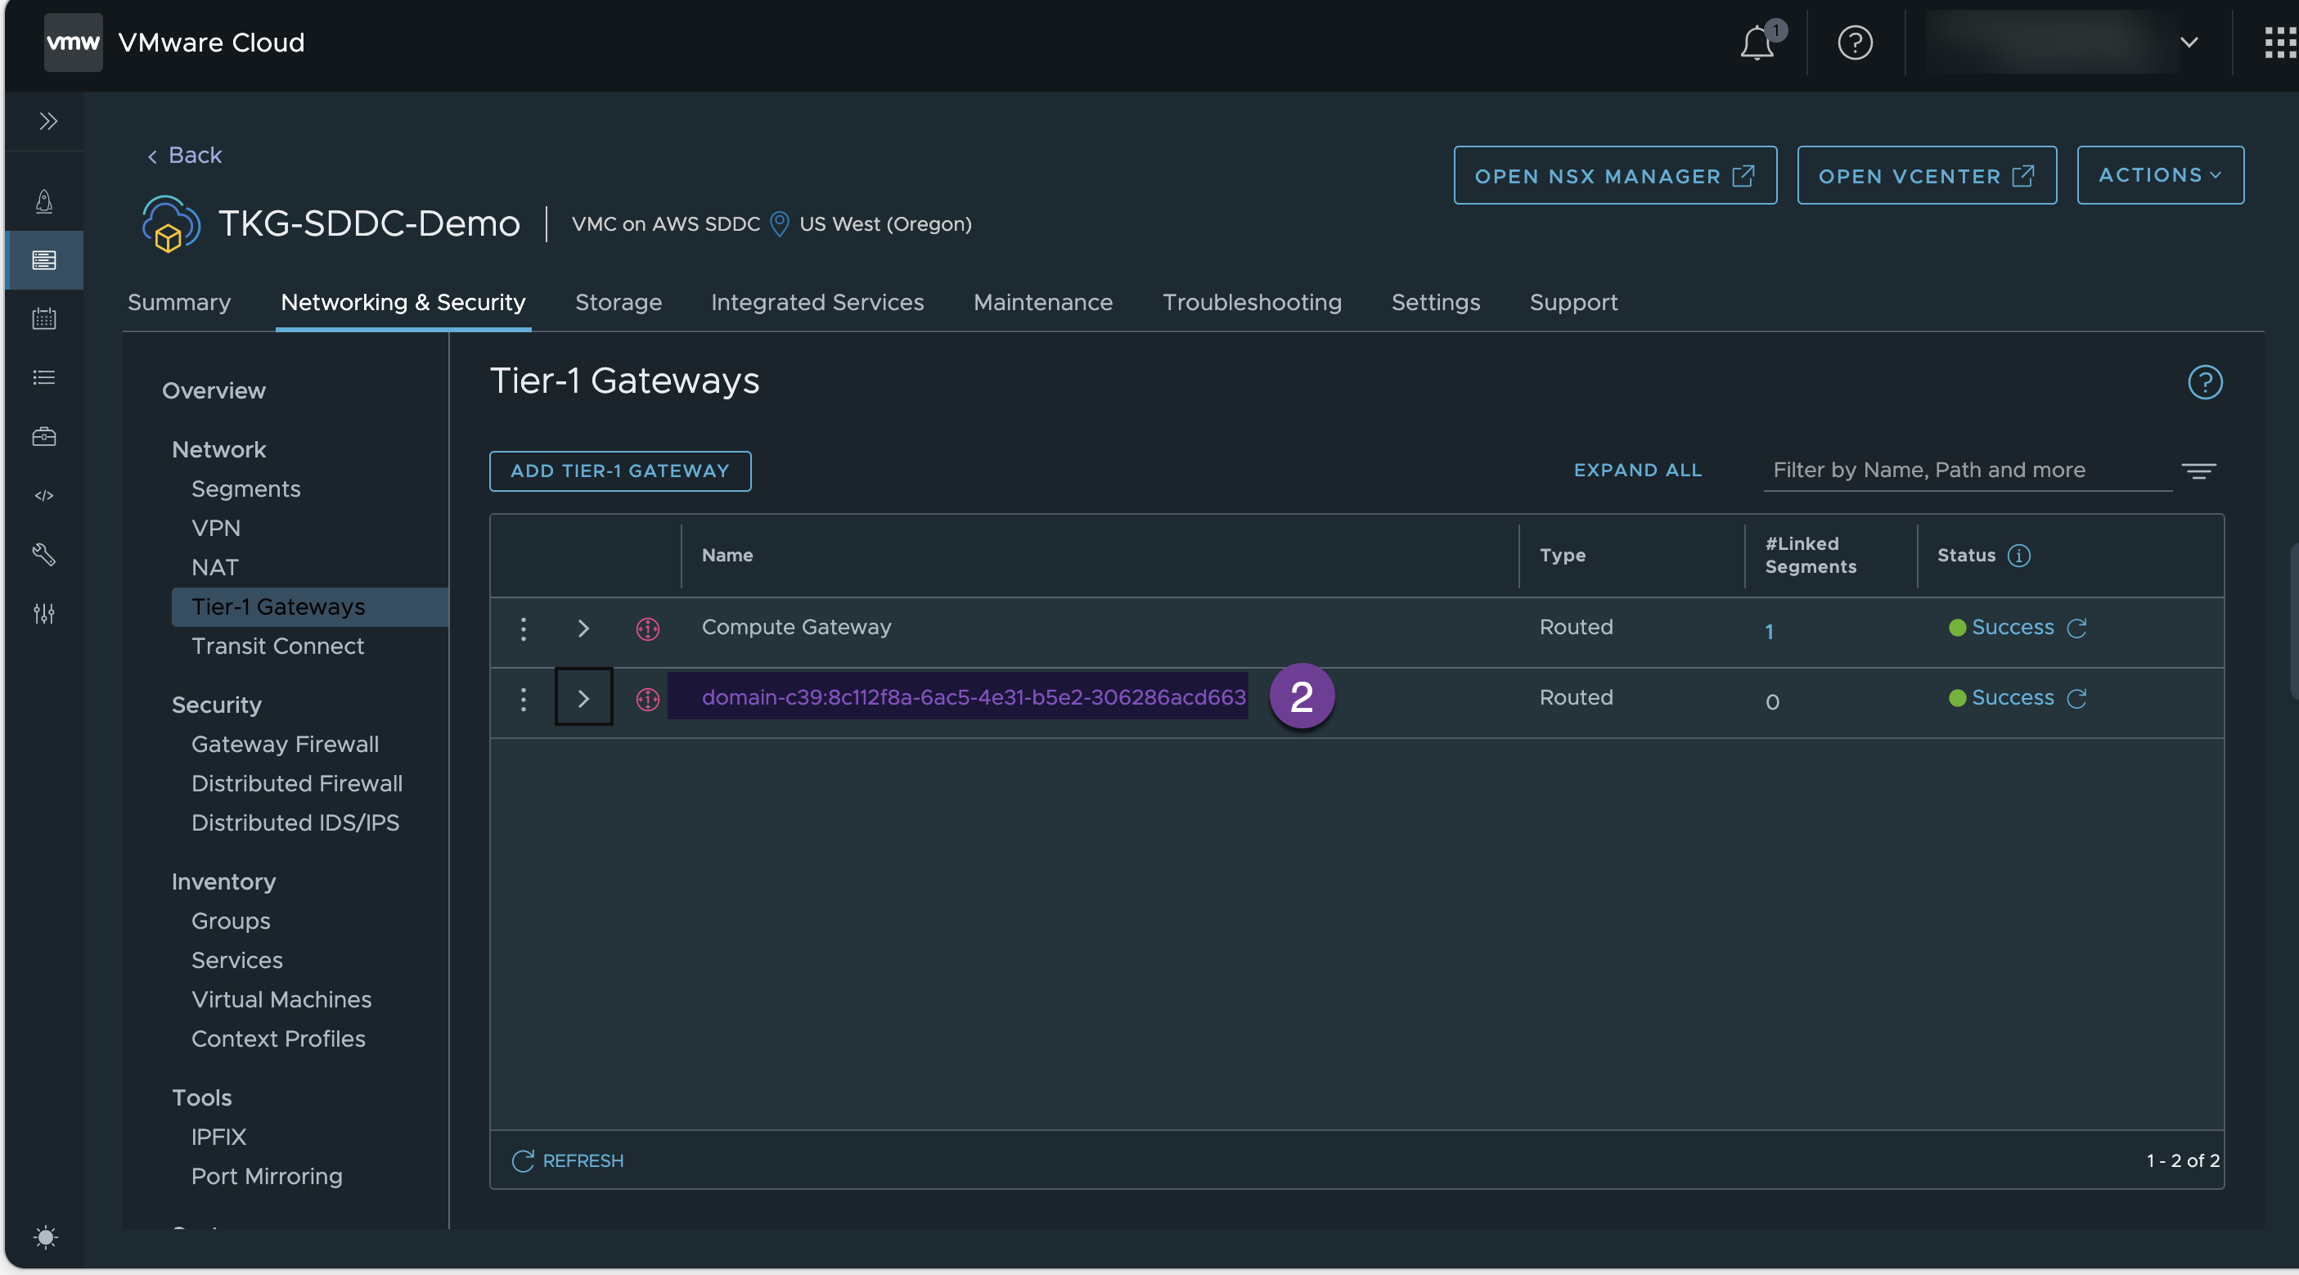Switch to the Summary tab
Viewport: 2299px width, 1275px height.
click(178, 302)
